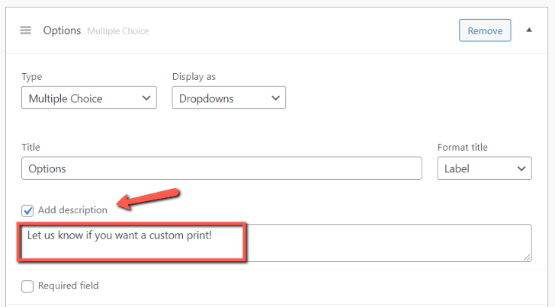Click the Add description label text
The width and height of the screenshot is (555, 307).
pos(72,210)
